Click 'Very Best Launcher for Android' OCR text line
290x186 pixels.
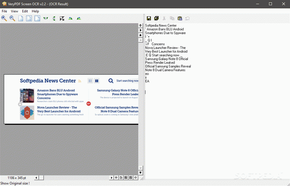point(166,51)
